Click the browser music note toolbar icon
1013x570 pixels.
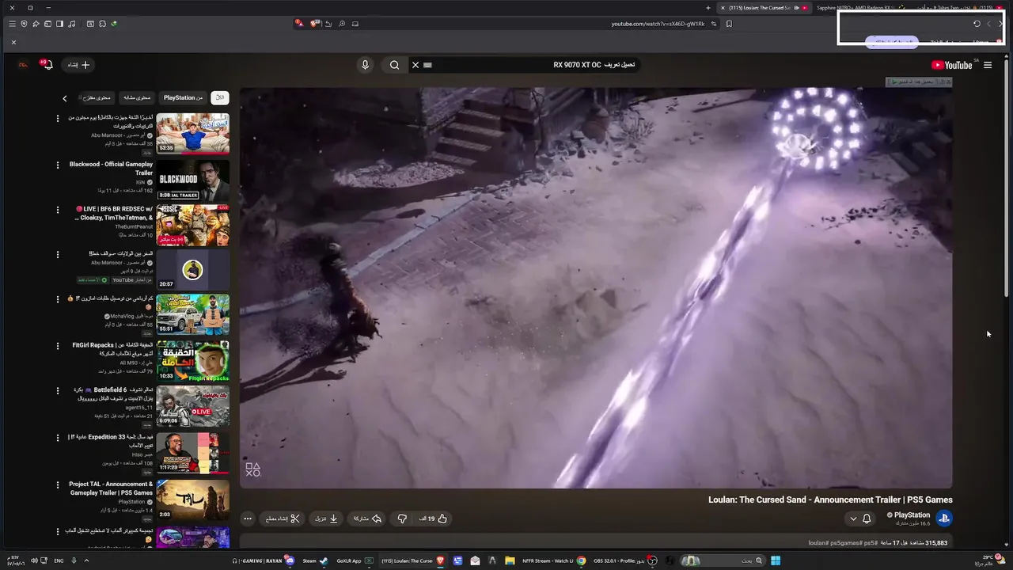tap(72, 24)
